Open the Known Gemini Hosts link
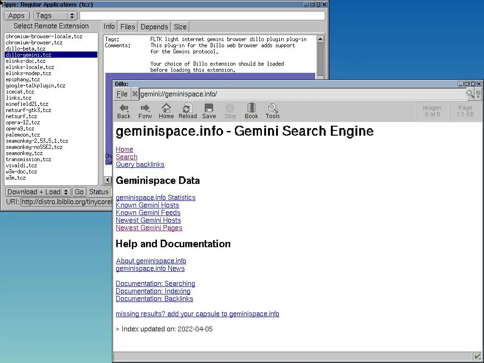 (x=147, y=205)
